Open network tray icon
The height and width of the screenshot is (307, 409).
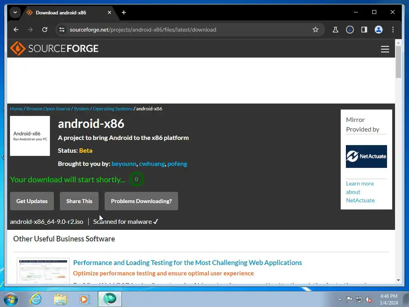tap(359, 299)
